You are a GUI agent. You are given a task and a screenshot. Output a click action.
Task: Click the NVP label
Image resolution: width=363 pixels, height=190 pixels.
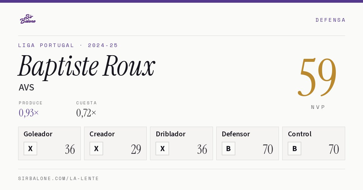click(x=318, y=107)
